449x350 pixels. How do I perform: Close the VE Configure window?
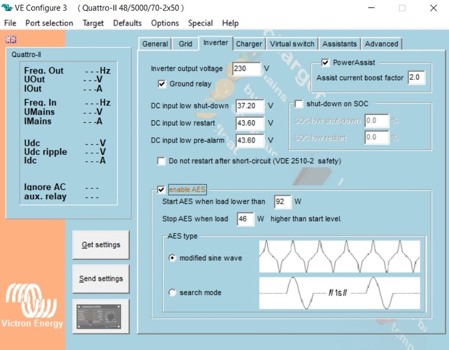coord(433,8)
